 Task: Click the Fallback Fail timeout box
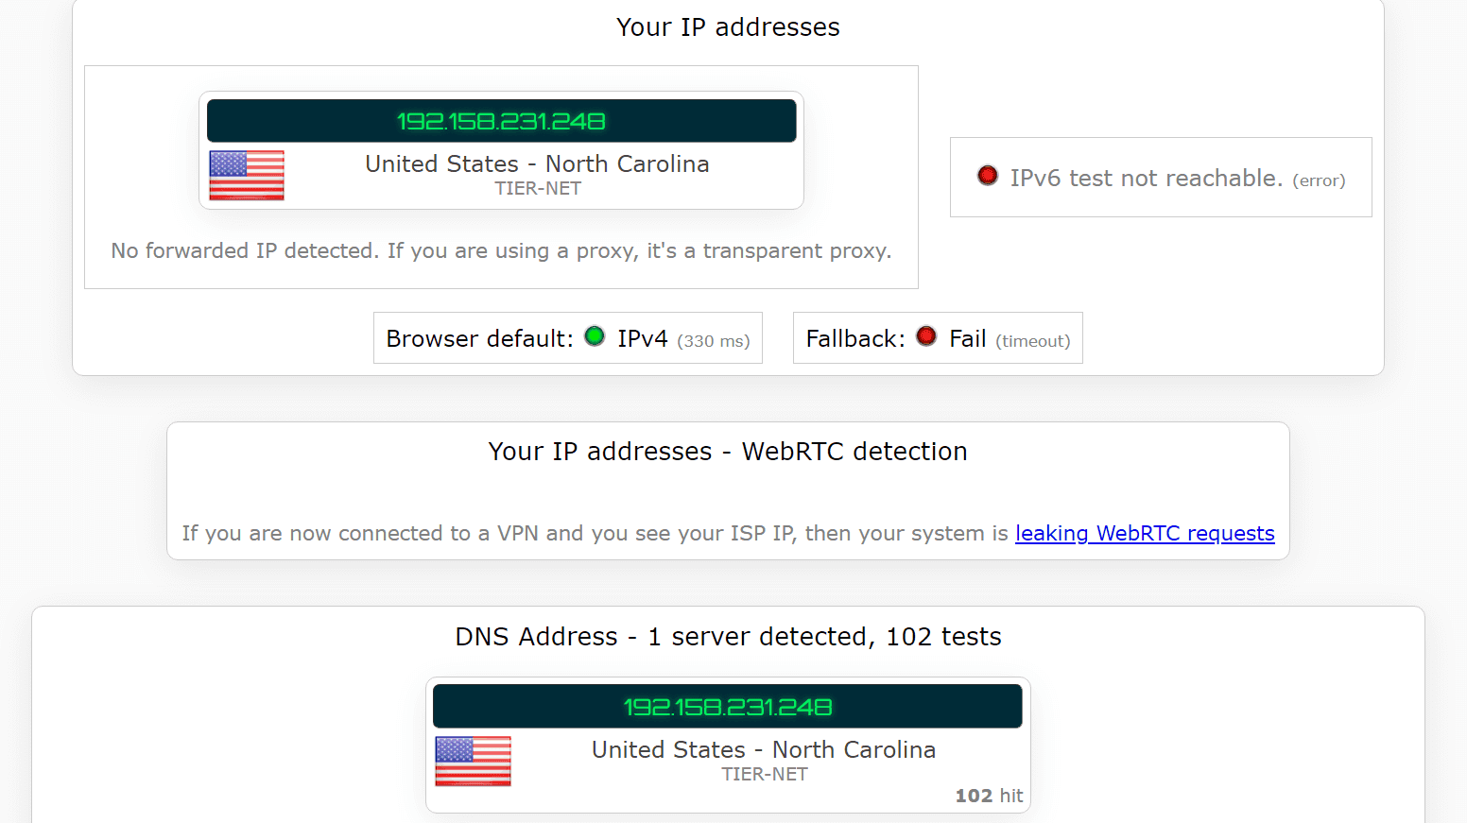938,338
